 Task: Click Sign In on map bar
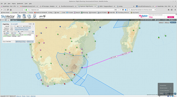[x=172, y=20]
